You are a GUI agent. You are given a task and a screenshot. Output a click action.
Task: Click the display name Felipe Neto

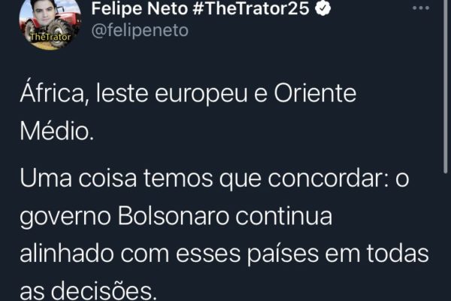[140, 8]
